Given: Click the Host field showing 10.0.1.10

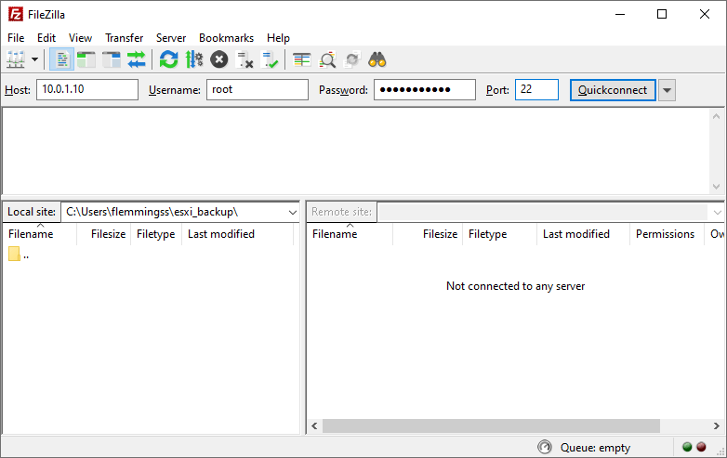Looking at the screenshot, I should click(x=87, y=89).
